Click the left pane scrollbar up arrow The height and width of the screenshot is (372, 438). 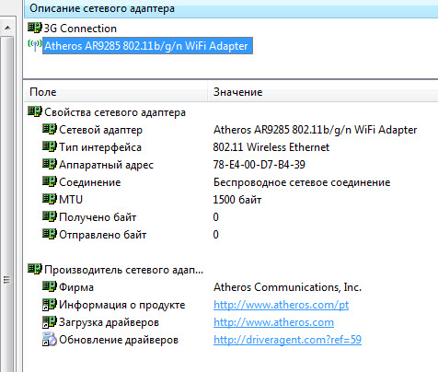(x=7, y=28)
